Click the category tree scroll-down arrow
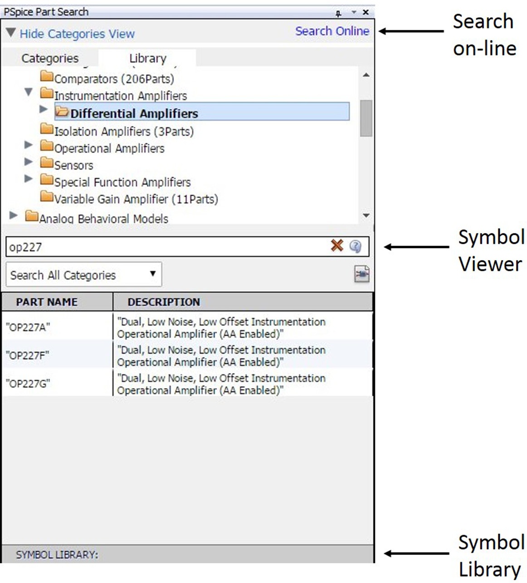The width and height of the screenshot is (527, 583). 366,216
